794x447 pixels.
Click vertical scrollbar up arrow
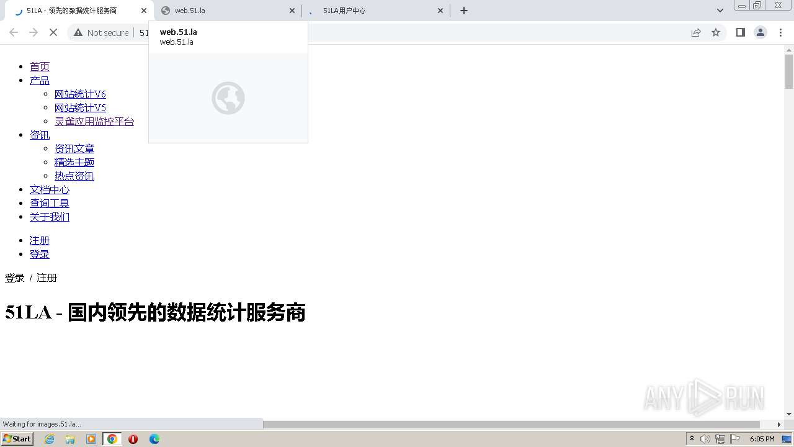[789, 50]
